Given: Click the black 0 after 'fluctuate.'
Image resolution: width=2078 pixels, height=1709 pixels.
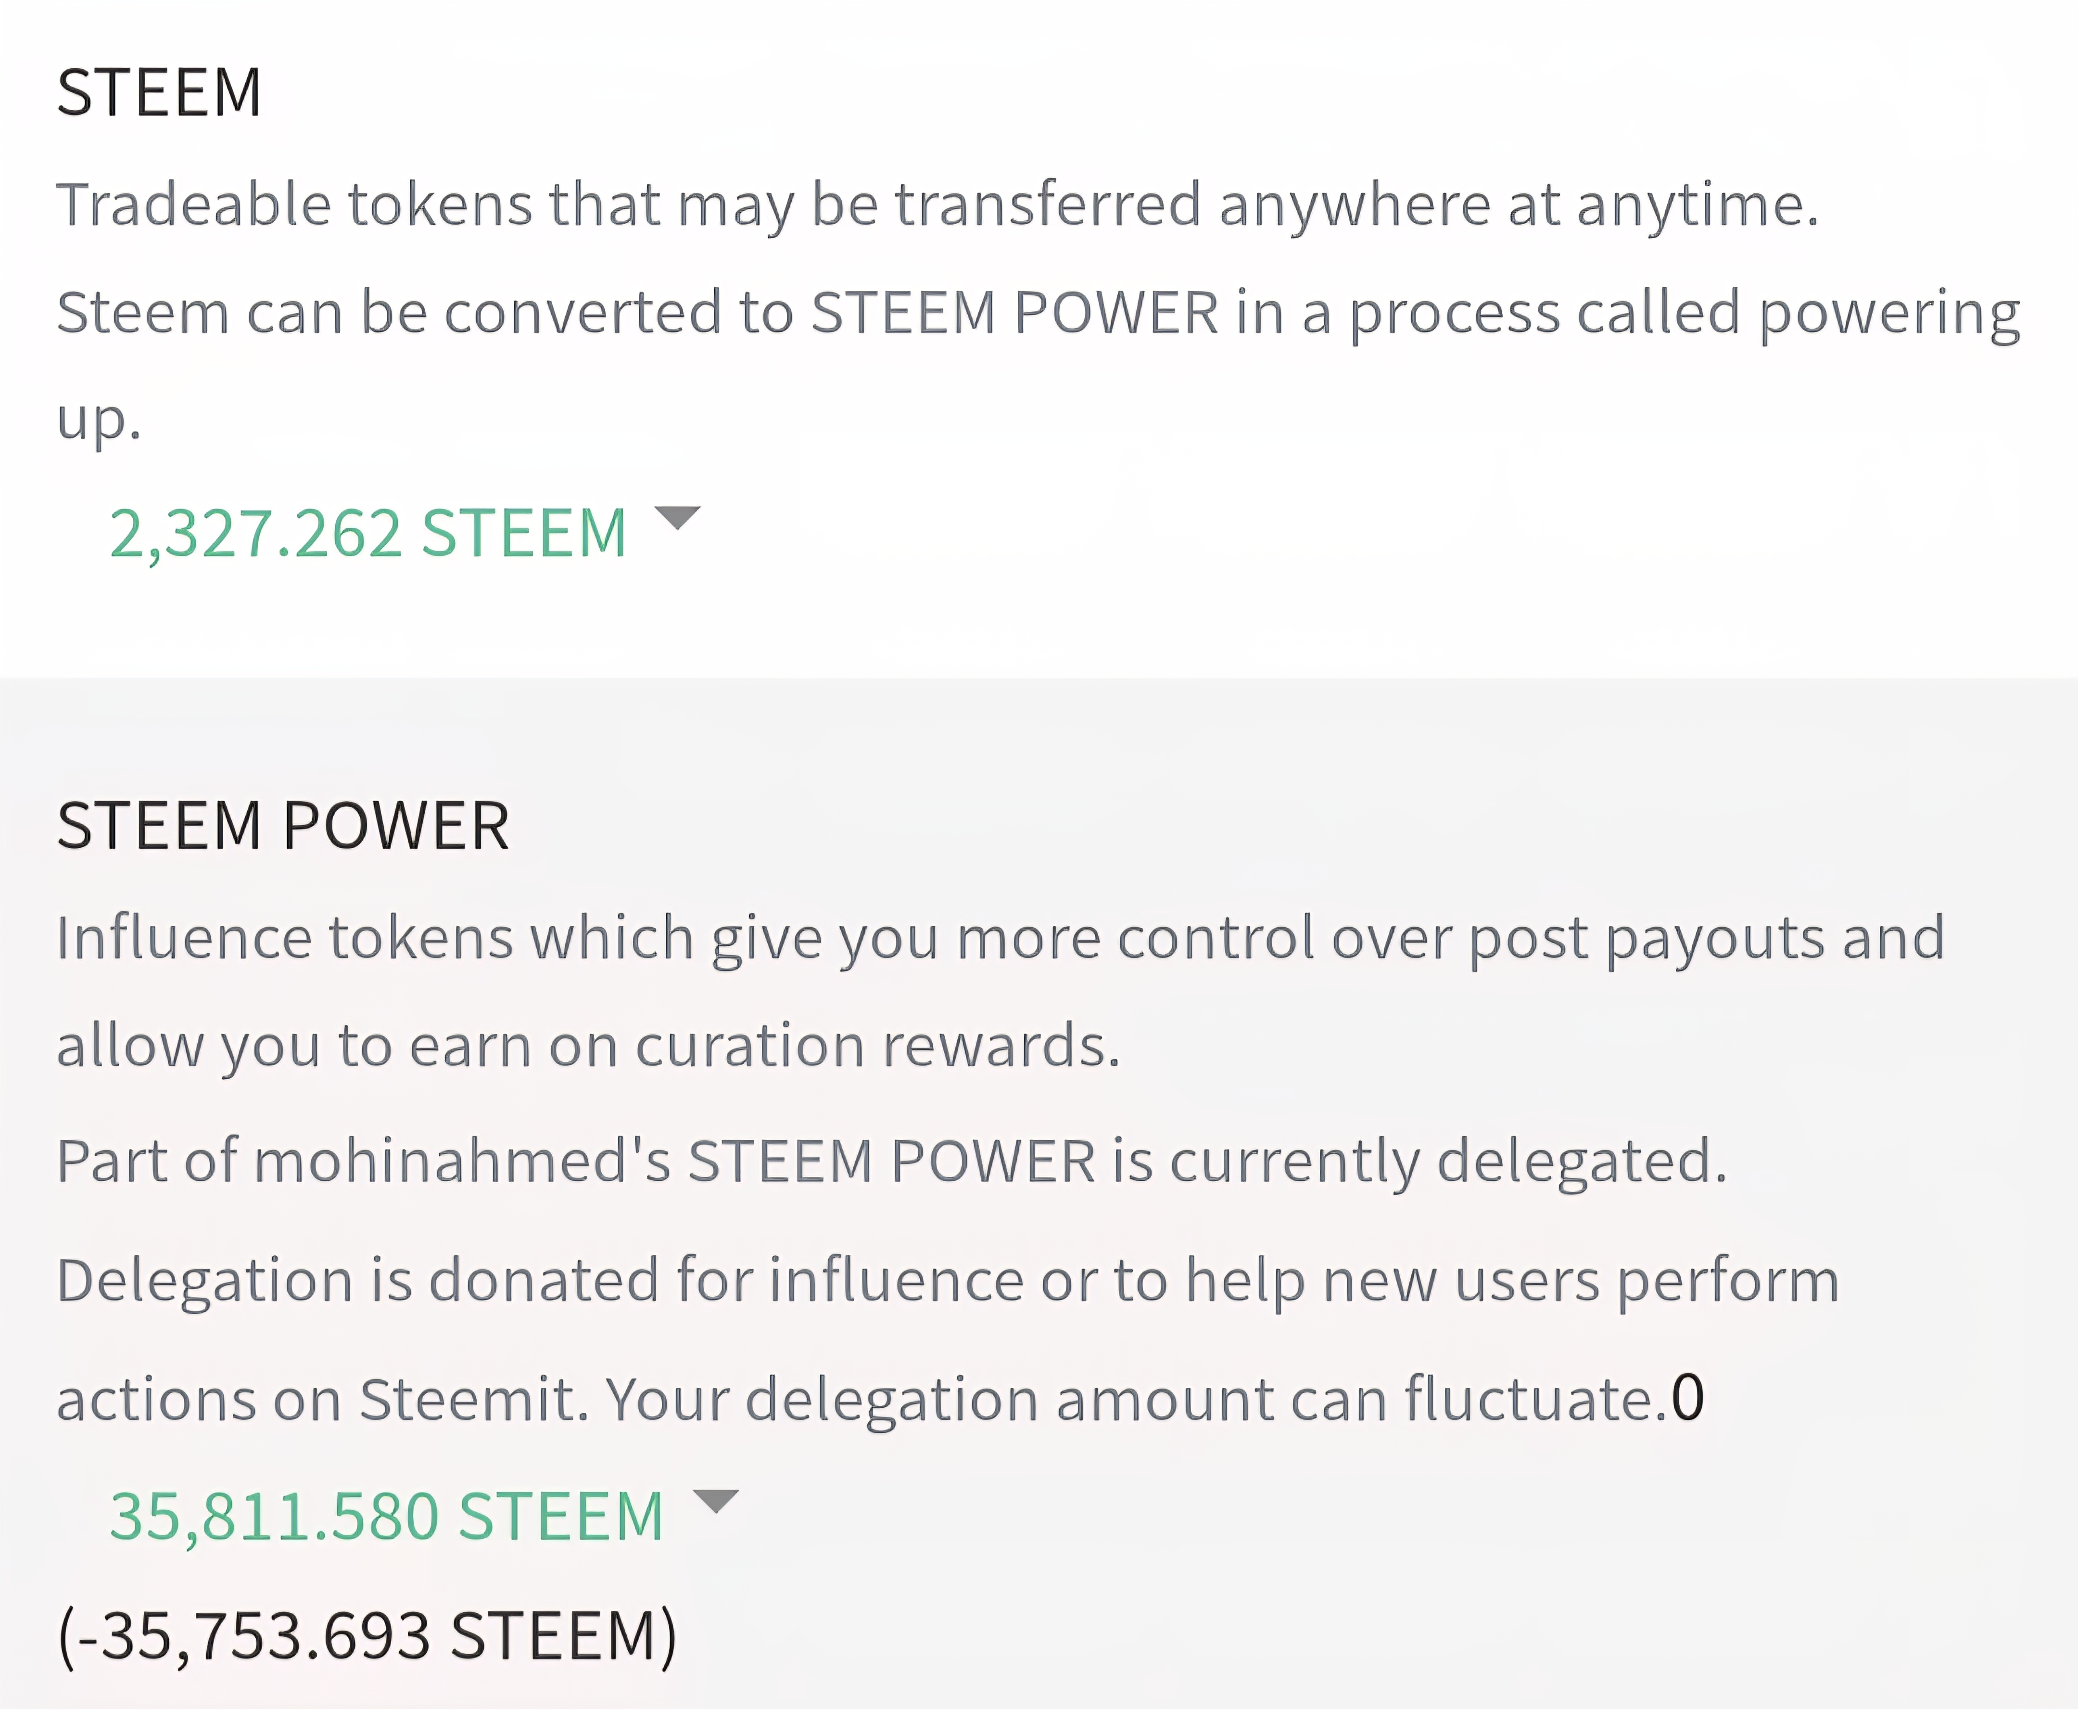Looking at the screenshot, I should point(1688,1397).
